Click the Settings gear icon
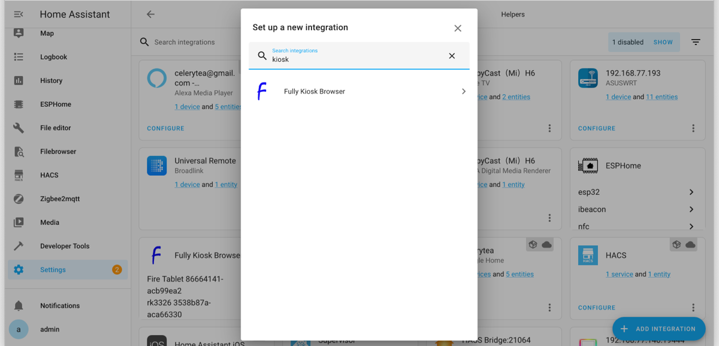The image size is (719, 346). click(19, 270)
